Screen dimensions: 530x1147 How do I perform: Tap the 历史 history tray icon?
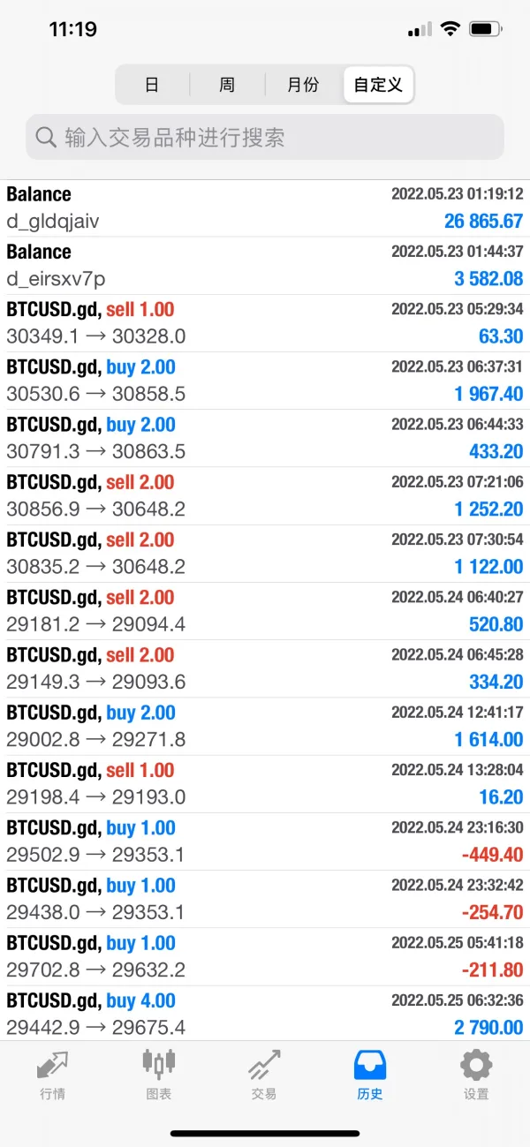(370, 1066)
